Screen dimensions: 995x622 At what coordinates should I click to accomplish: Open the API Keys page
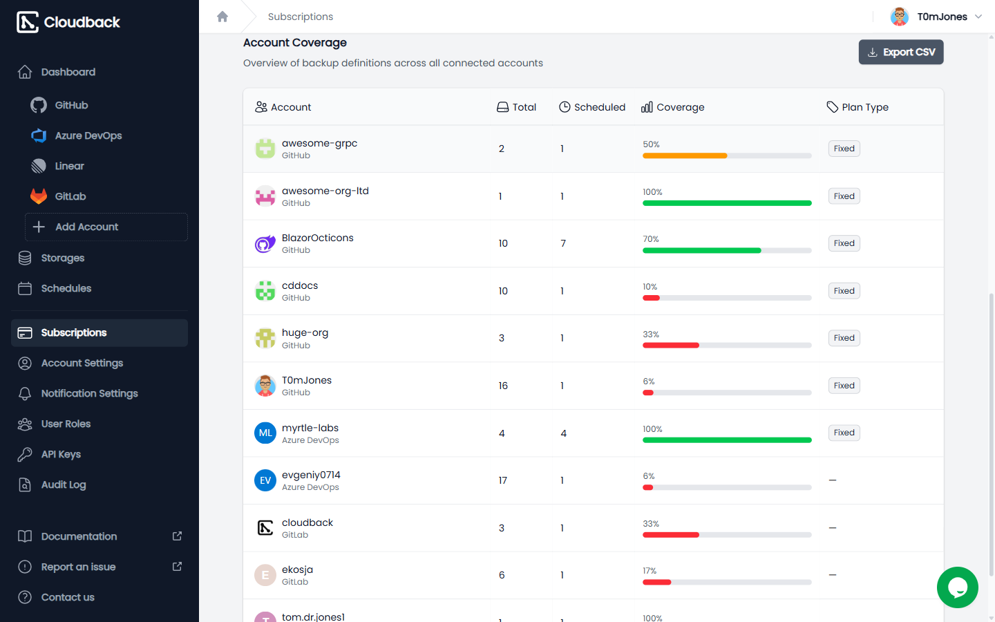click(99, 454)
